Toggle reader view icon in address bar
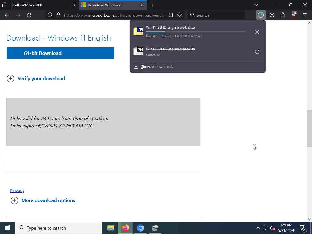The image size is (312, 234). click(x=171, y=15)
